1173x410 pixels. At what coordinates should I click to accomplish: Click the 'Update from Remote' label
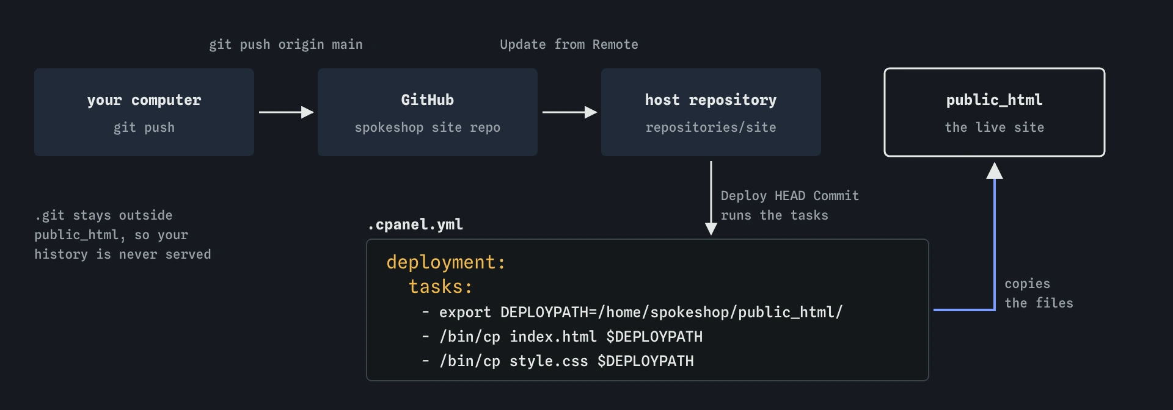tap(569, 45)
